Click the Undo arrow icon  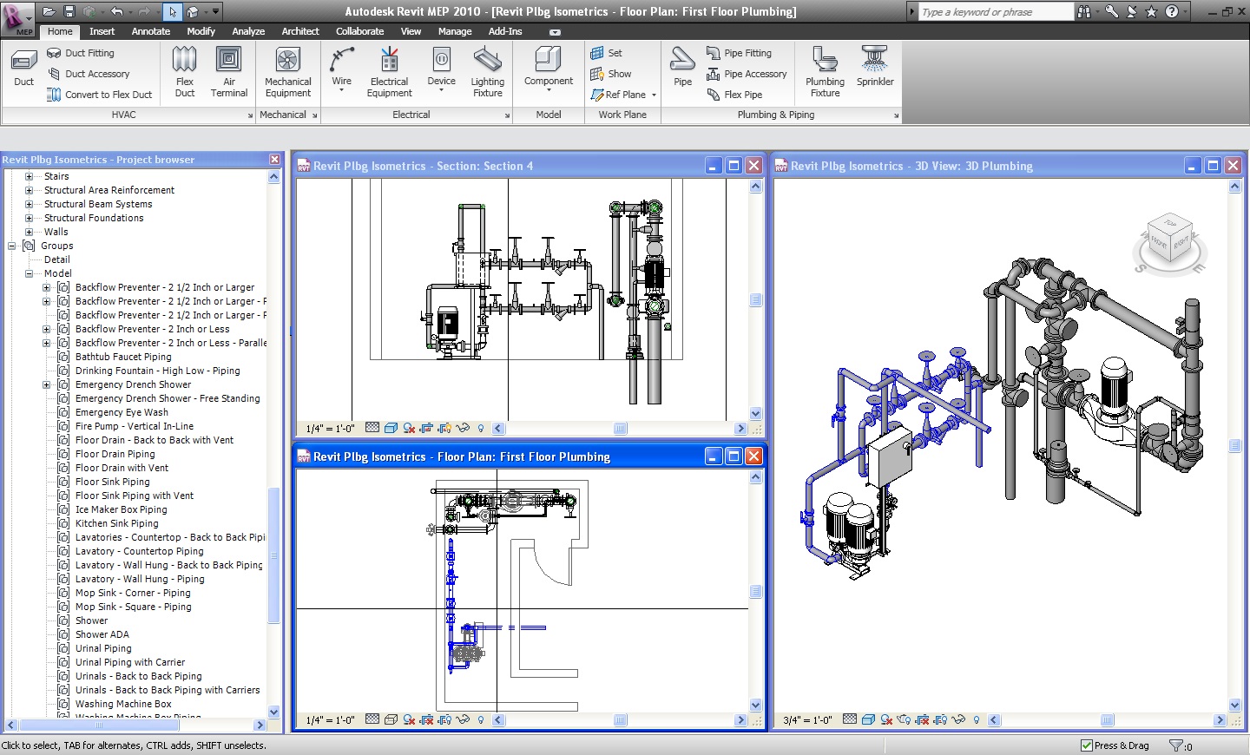[x=116, y=11]
